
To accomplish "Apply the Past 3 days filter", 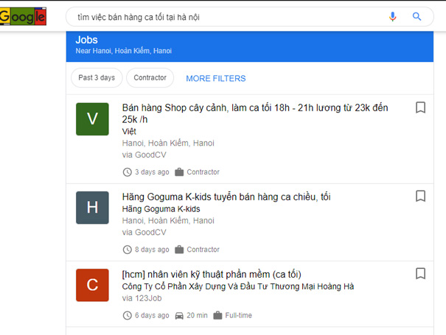I will 97,77.
